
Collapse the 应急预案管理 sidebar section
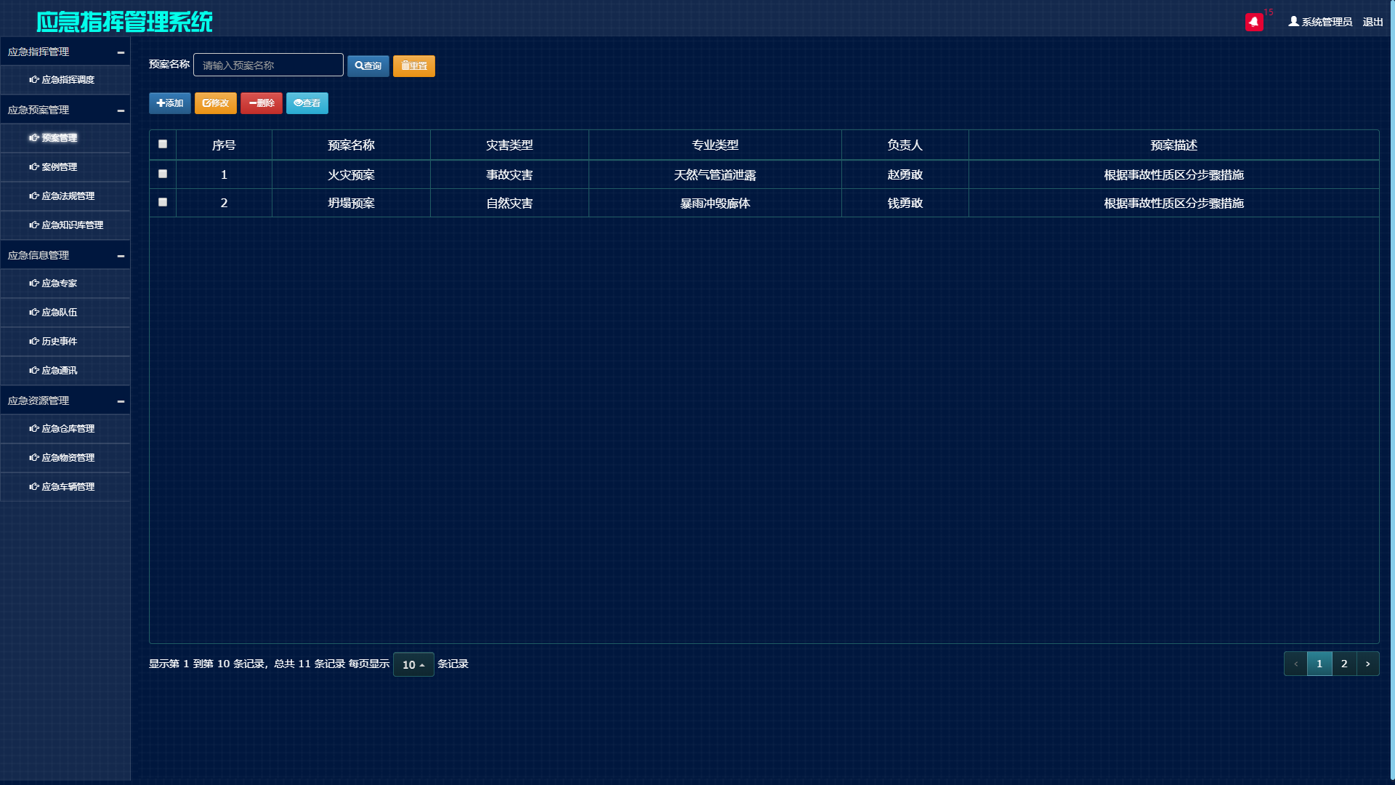121,110
